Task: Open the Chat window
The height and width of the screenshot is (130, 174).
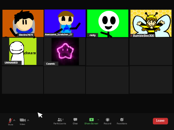Action: pyautogui.click(x=75, y=121)
